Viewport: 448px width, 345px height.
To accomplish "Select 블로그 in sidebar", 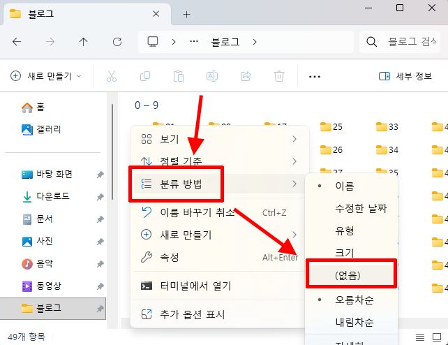I will coord(53,309).
